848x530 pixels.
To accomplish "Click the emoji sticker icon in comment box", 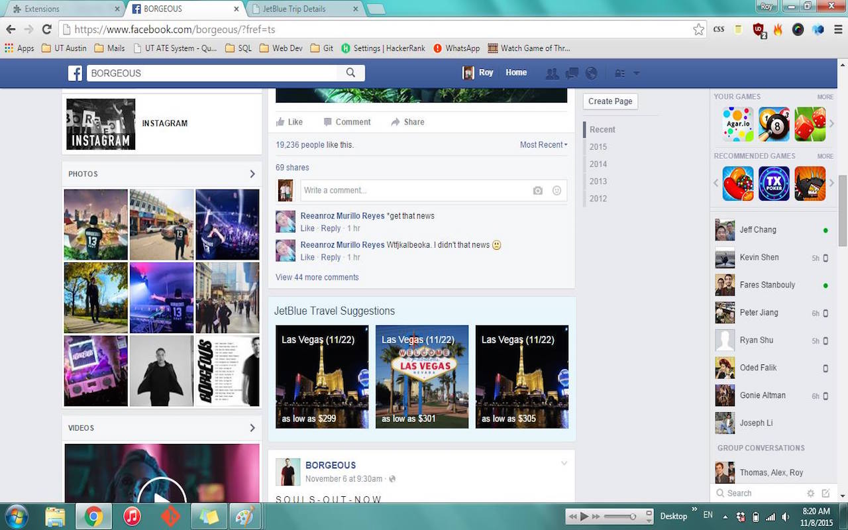I will (x=556, y=191).
